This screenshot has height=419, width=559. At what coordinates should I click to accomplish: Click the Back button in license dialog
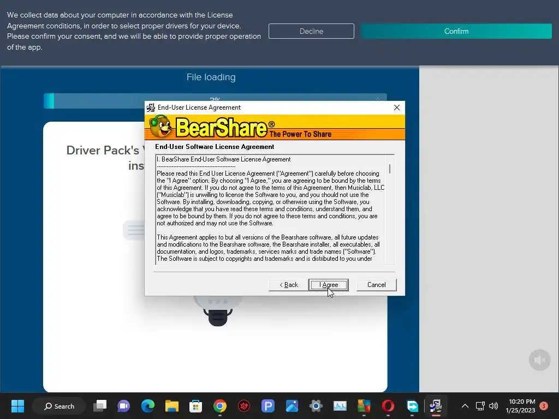coord(289,285)
